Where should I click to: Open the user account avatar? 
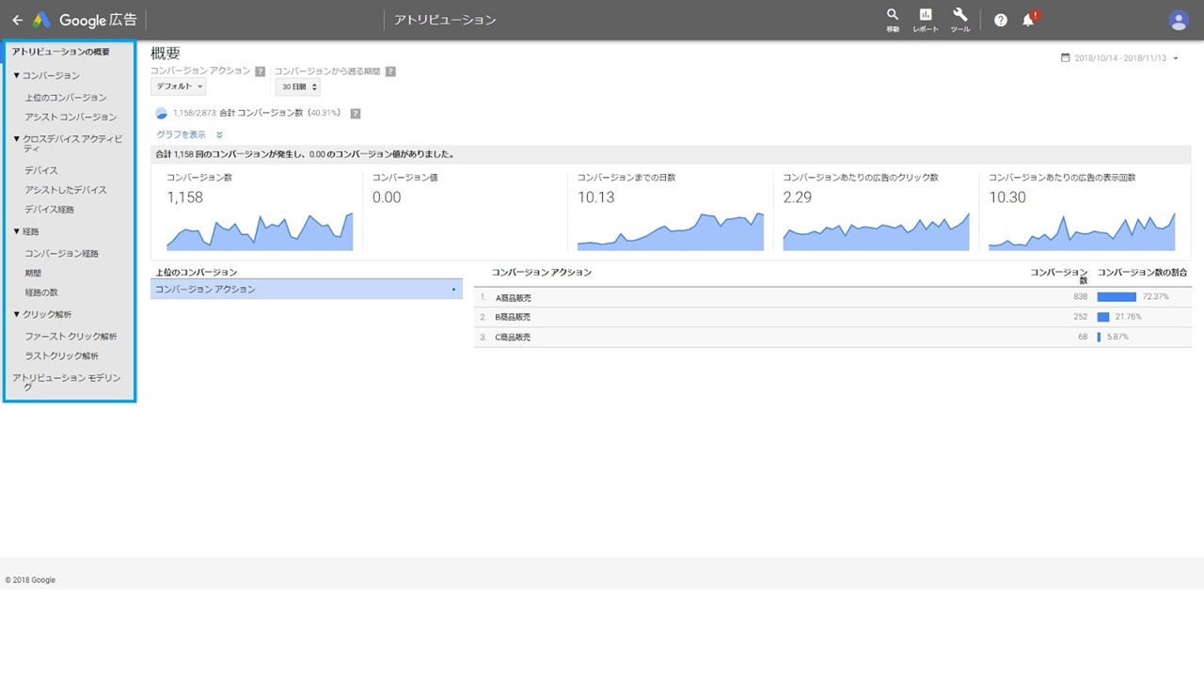(1179, 20)
